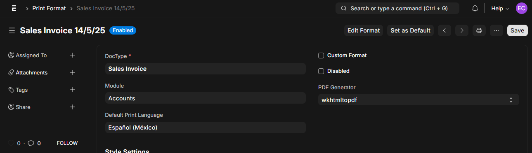Image resolution: width=532 pixels, height=153 pixels.
Task: Open the notifications bell icon
Action: pyautogui.click(x=475, y=8)
